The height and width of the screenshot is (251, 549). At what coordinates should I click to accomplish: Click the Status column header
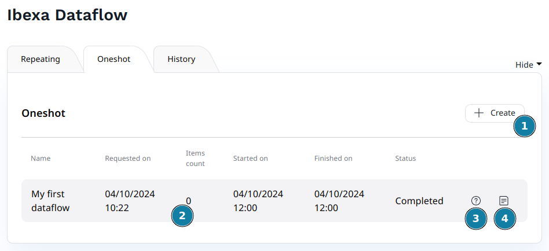click(405, 158)
